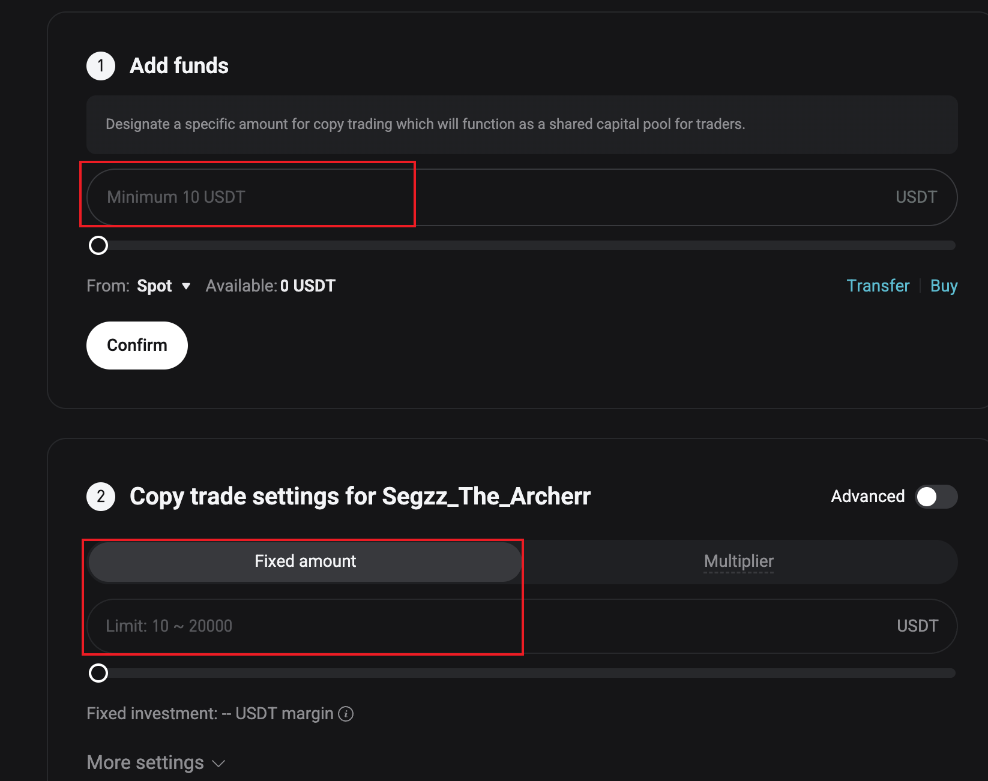This screenshot has width=988, height=781.
Task: Click the step 2 number badge
Action: pyautogui.click(x=101, y=497)
